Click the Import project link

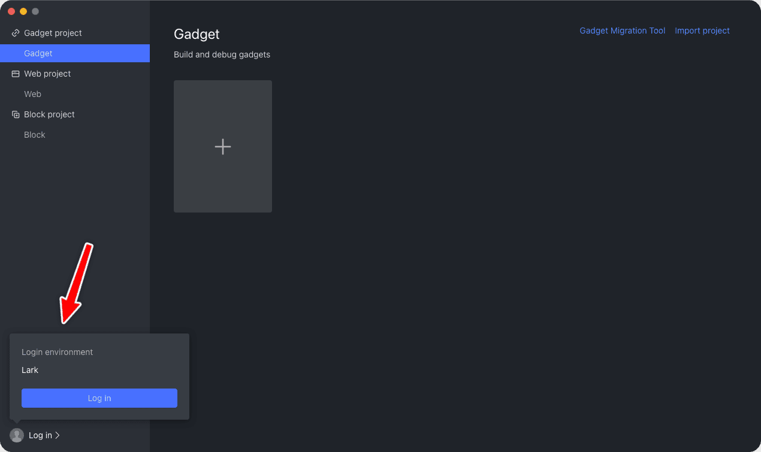(x=702, y=31)
